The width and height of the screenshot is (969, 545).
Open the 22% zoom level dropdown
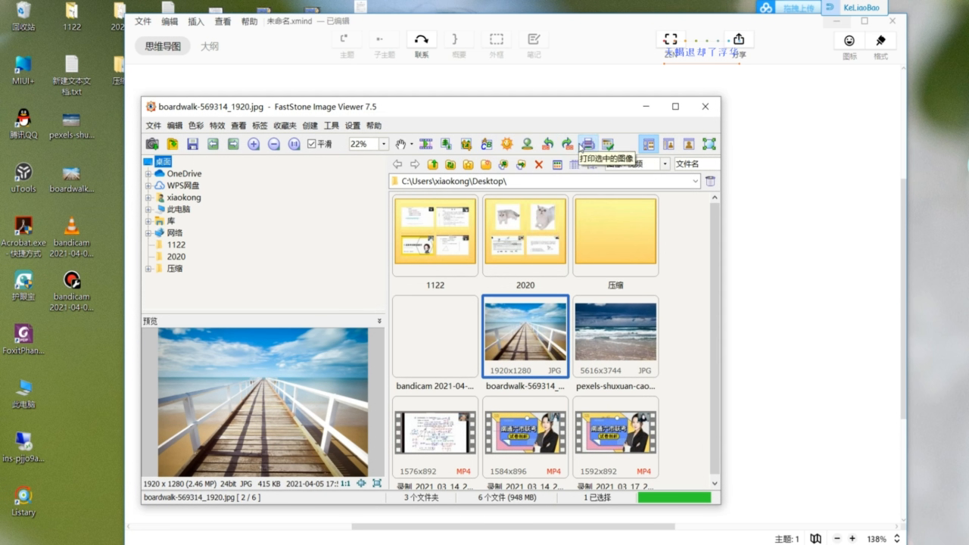[x=384, y=144]
